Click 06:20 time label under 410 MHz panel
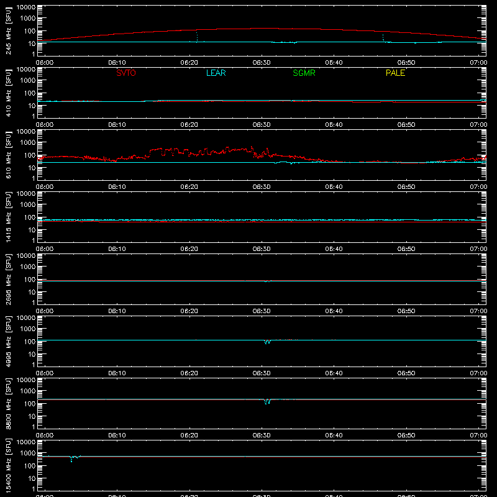Viewport: 497px width, 497px height. pyautogui.click(x=189, y=125)
